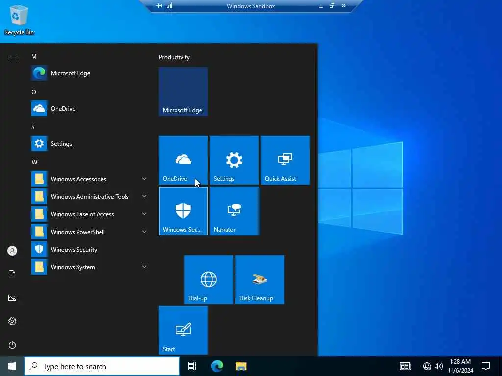Launch the Disk Cleanup tile
Viewport: 502px width, 376px height.
pyautogui.click(x=260, y=280)
